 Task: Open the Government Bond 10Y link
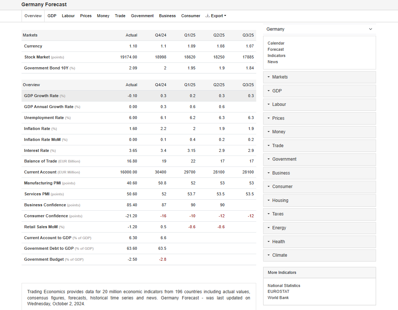coord(46,68)
